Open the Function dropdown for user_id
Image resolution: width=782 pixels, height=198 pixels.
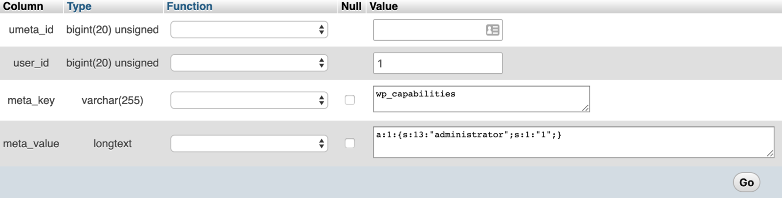pos(249,63)
